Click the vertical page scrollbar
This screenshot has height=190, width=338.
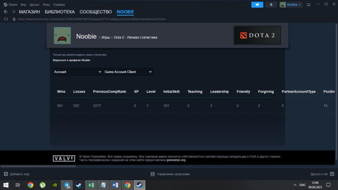coord(336,92)
